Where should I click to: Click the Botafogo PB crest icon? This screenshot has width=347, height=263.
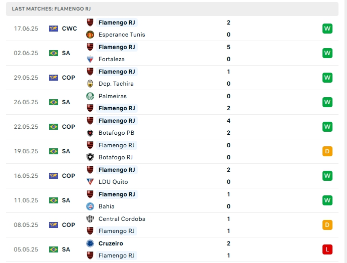pos(90,133)
